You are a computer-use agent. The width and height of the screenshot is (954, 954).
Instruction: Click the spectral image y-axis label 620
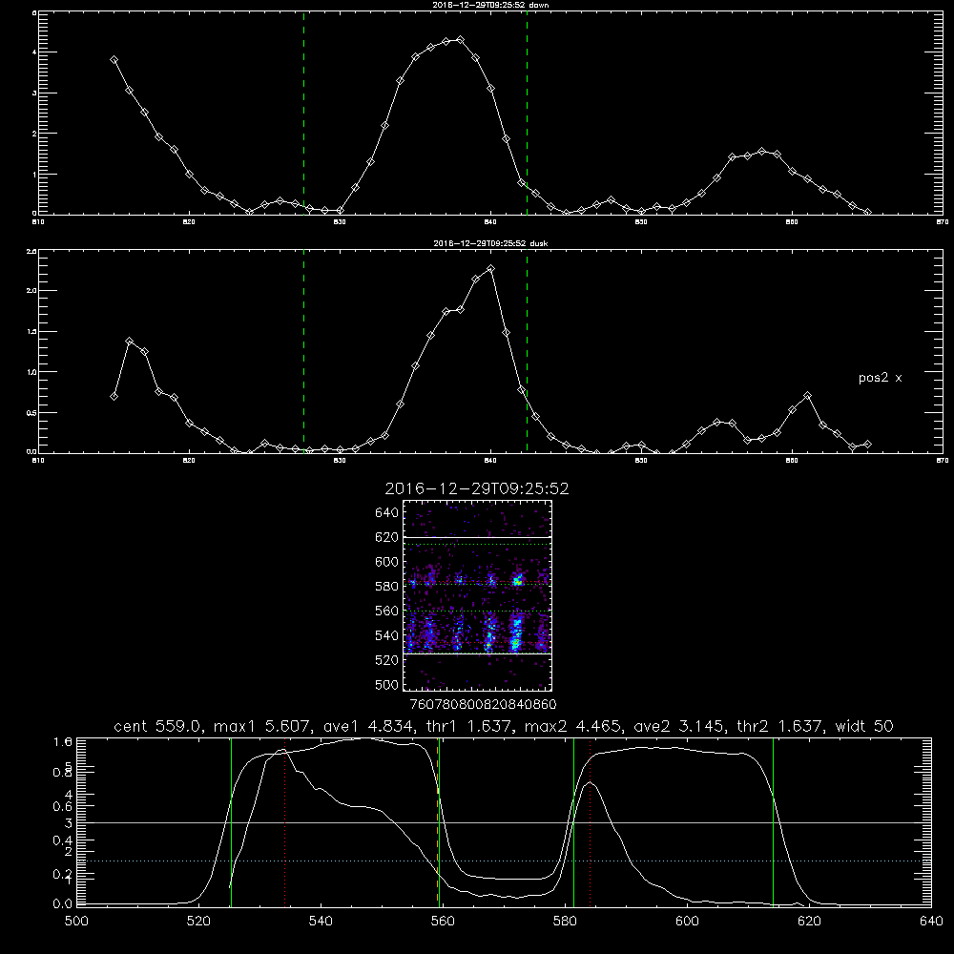click(387, 537)
